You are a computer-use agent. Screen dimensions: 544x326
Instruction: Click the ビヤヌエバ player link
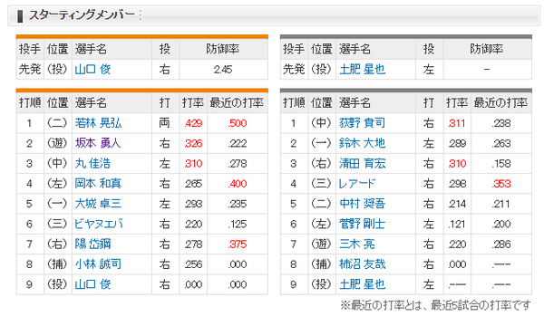pos(99,224)
